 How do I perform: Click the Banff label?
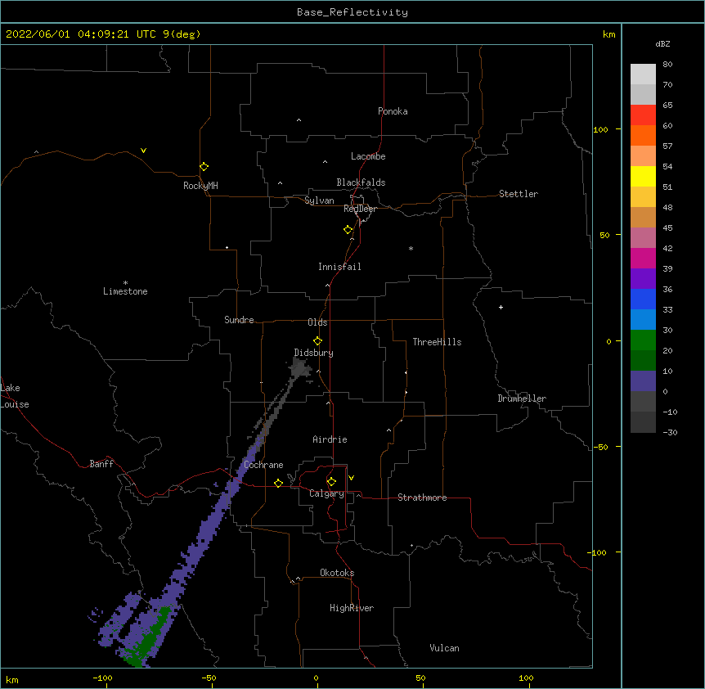coord(101,464)
